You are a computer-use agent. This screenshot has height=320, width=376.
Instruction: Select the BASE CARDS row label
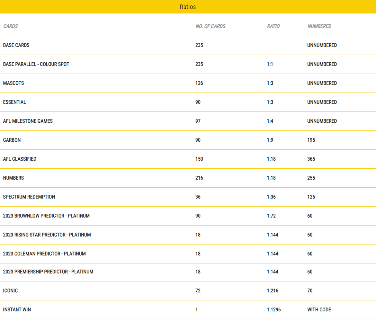pyautogui.click(x=16, y=45)
